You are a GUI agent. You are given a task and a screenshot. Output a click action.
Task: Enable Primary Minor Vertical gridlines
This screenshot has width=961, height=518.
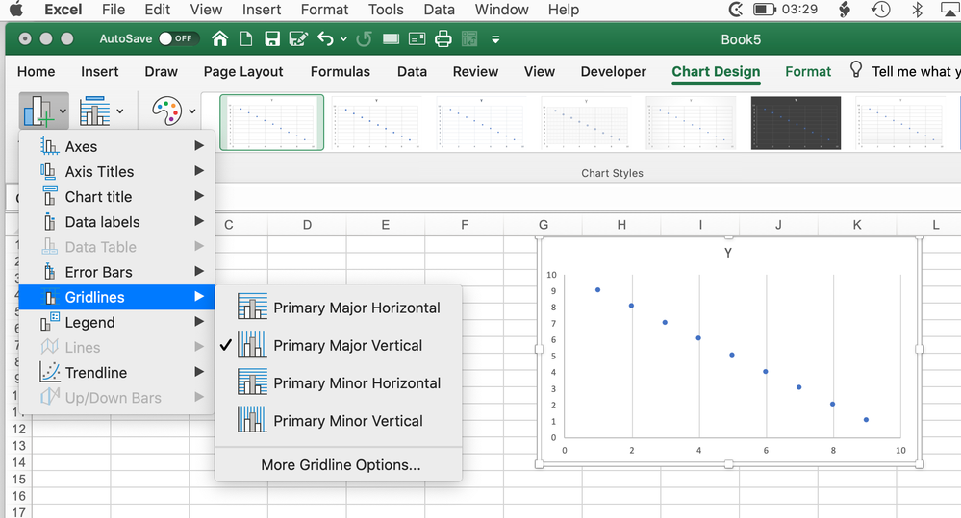coord(339,421)
